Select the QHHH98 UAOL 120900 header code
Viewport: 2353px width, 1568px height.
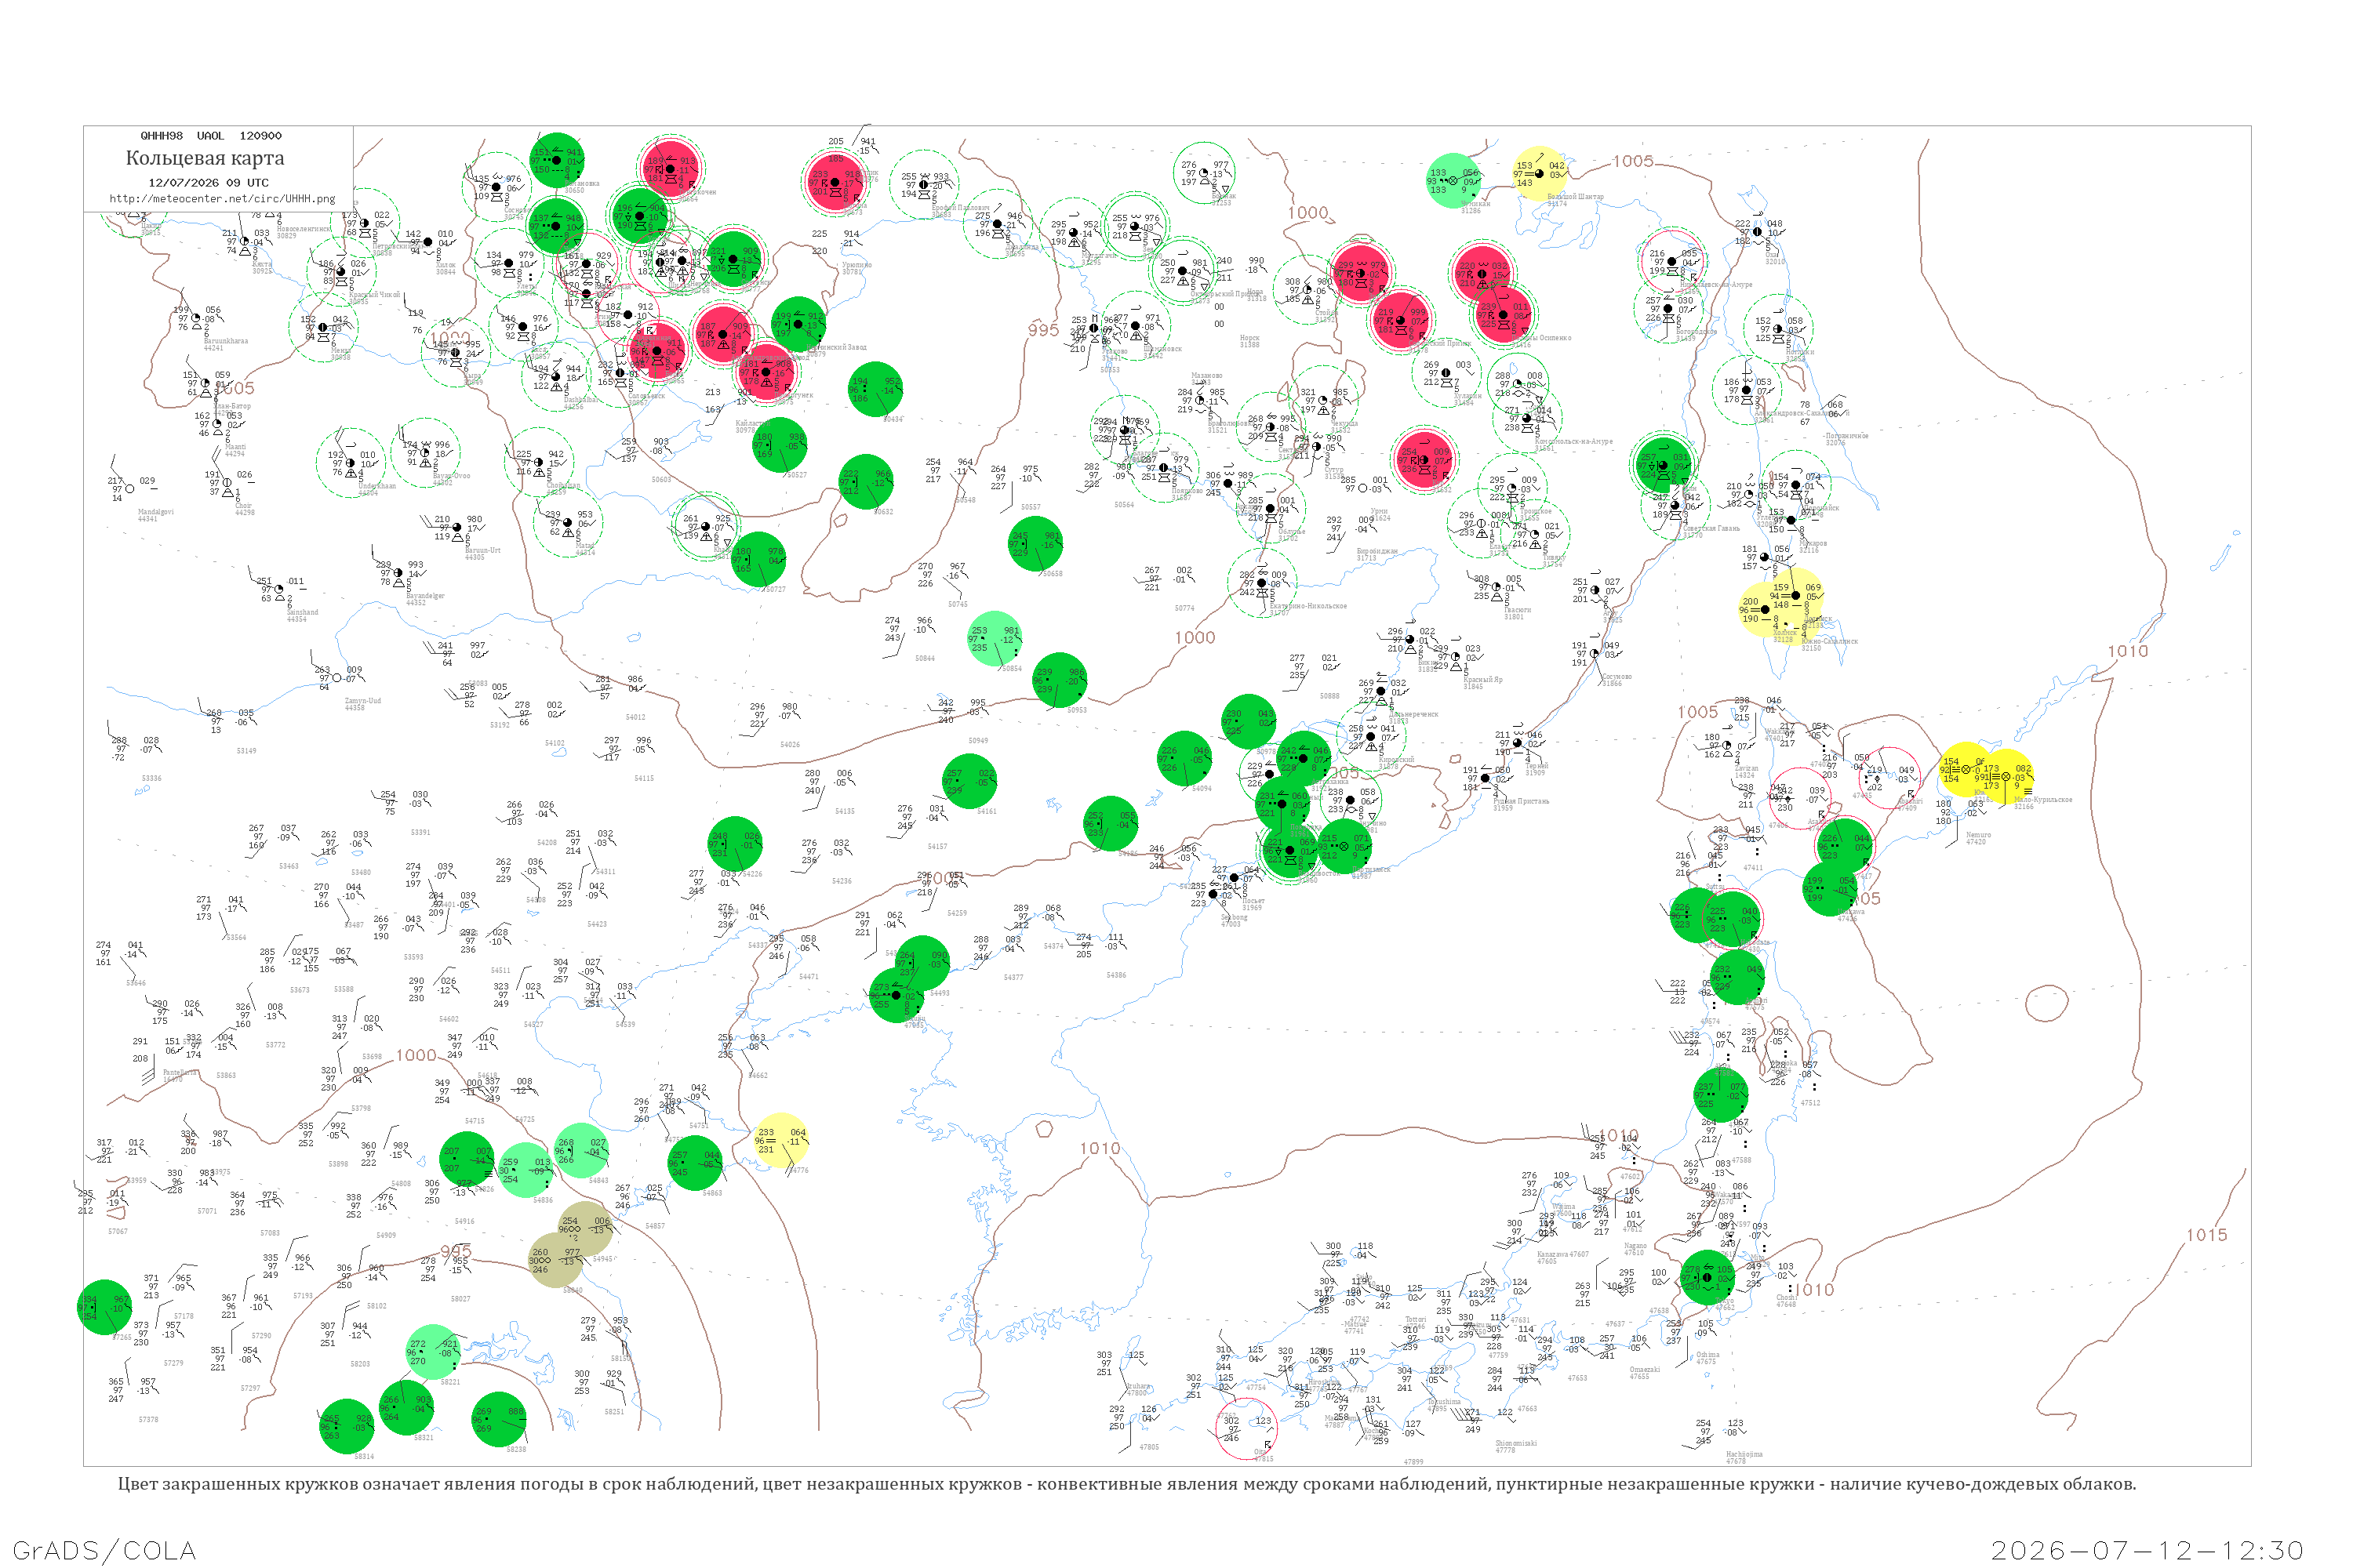coord(211,136)
